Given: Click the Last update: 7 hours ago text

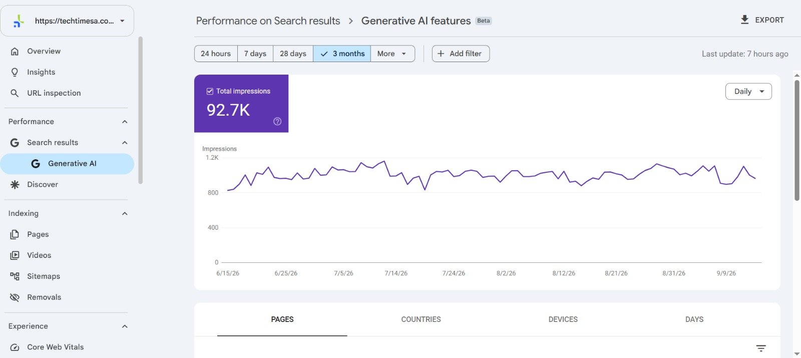Looking at the screenshot, I should (x=745, y=54).
